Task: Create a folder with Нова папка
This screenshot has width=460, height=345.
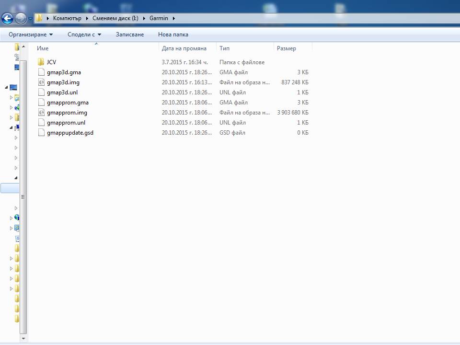Action: 173,34
